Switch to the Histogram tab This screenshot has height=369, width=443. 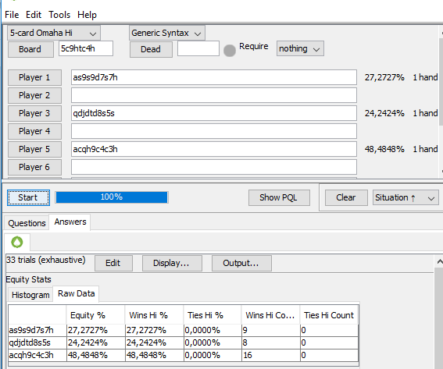(x=30, y=295)
